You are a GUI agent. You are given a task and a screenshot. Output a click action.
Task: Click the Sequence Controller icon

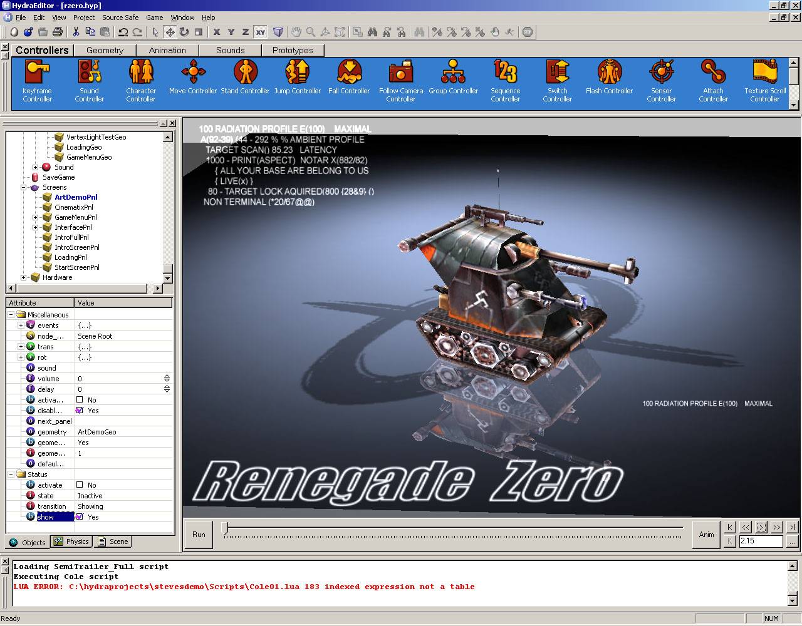505,73
